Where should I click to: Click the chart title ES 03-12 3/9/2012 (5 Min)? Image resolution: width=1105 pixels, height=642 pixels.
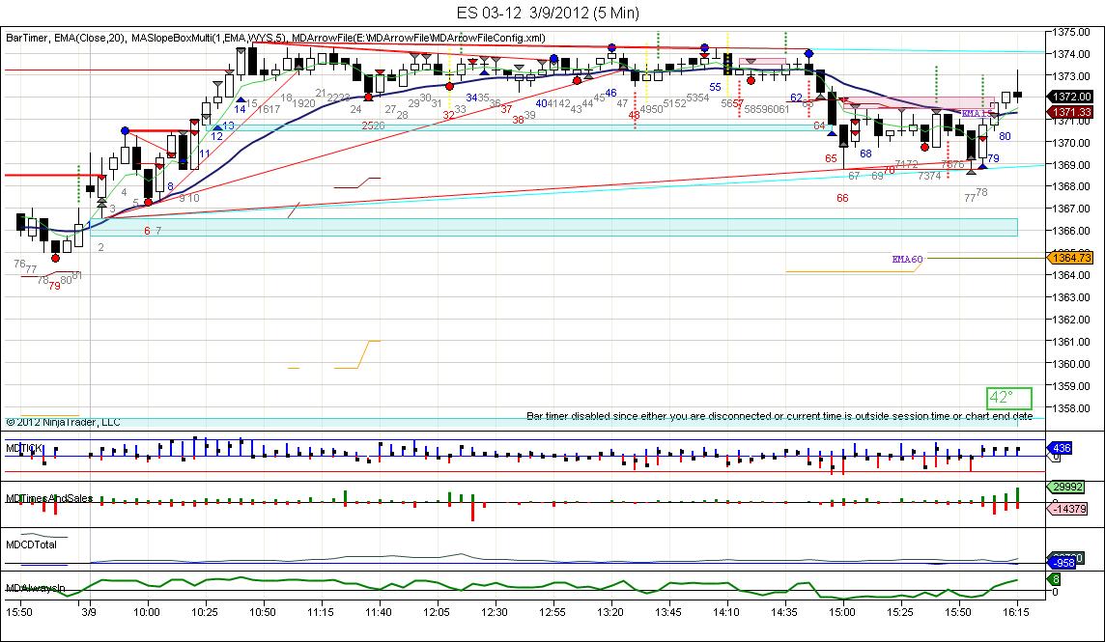point(548,13)
